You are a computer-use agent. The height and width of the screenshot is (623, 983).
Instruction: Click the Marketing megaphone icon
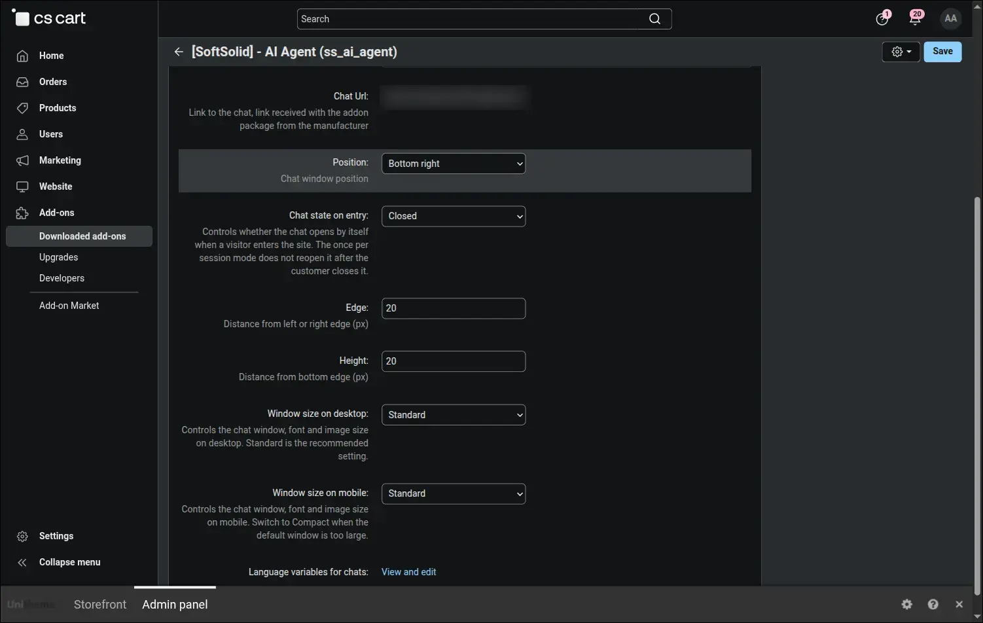(x=22, y=160)
